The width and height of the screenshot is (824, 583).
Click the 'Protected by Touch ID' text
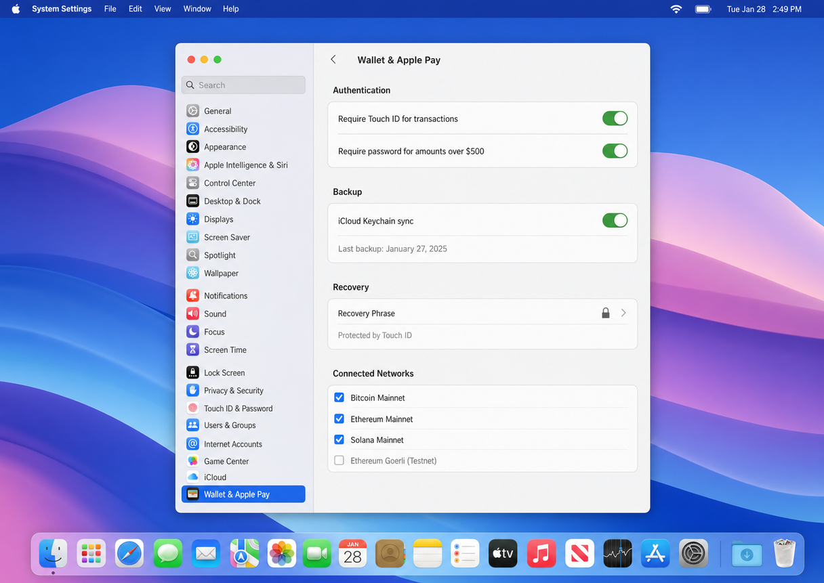coord(375,335)
